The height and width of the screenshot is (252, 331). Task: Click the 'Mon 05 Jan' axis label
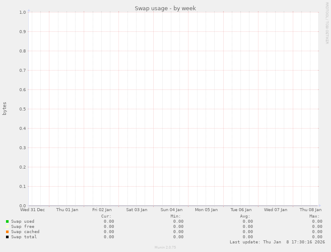[x=206, y=210]
